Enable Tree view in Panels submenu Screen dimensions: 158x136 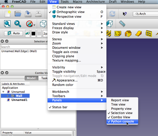(x=122, y=104)
